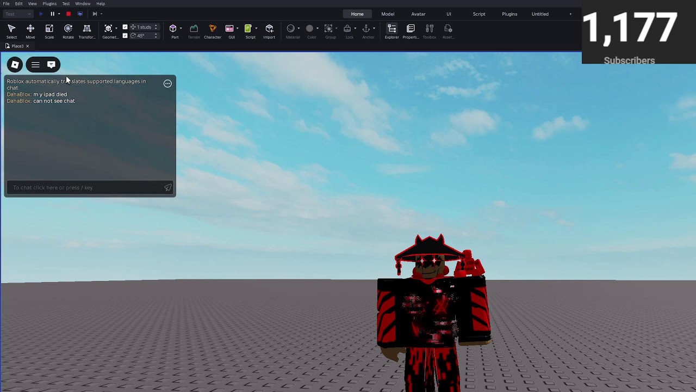Toggle the Properties panel
Viewport: 696px width, 392px height.
411,32
